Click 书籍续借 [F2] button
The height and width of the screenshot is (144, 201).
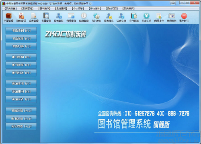click(21, 38)
